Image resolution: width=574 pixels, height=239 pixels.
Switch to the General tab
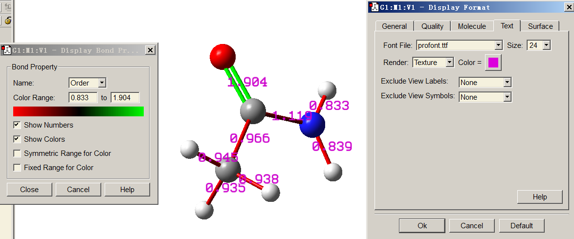point(394,26)
